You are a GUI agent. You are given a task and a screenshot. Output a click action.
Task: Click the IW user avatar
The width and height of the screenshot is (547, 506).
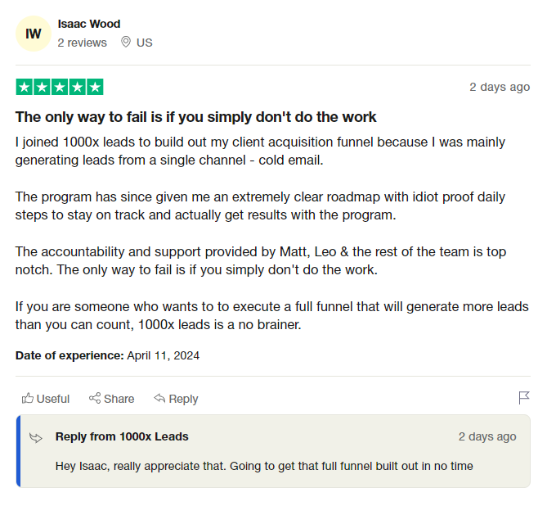(x=34, y=34)
